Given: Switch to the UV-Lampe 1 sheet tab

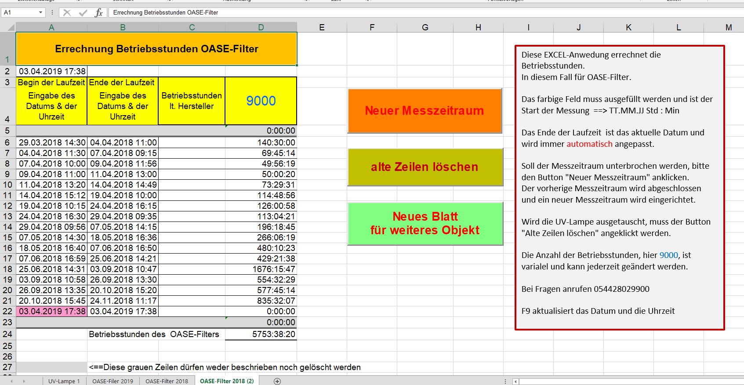Looking at the screenshot, I should point(64,381).
